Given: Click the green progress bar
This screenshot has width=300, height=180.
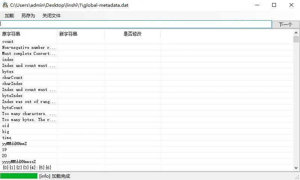Looking at the screenshot, I should [19, 176].
